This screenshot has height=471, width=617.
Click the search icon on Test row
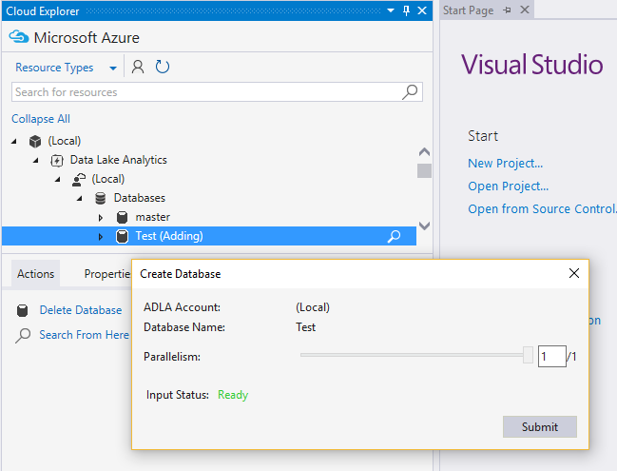[394, 236]
